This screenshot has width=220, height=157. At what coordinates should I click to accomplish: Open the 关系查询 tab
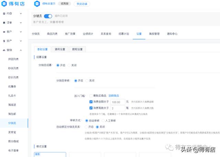click(x=106, y=34)
